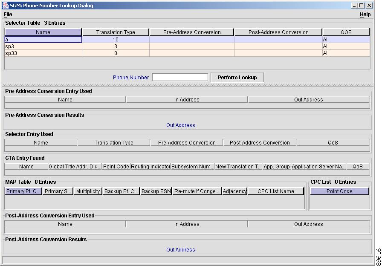Click Name header in Selector Entry Used
Image resolution: width=382 pixels, height=266 pixels.
coord(41,143)
